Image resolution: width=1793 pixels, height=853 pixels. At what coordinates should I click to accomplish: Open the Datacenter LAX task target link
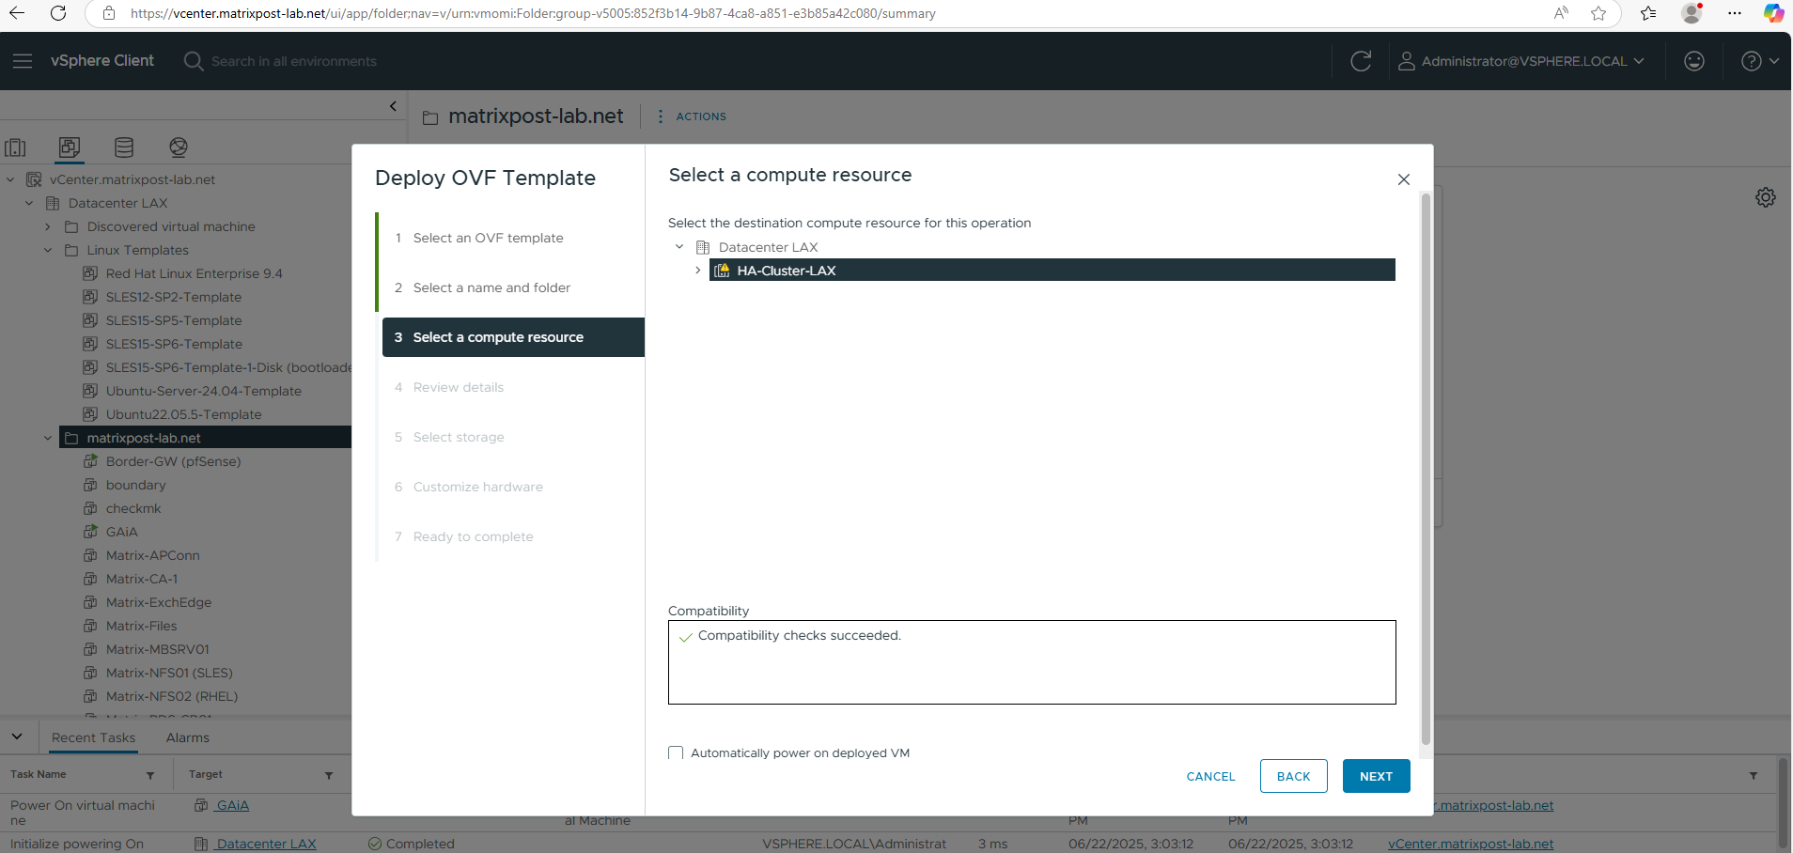point(265,844)
